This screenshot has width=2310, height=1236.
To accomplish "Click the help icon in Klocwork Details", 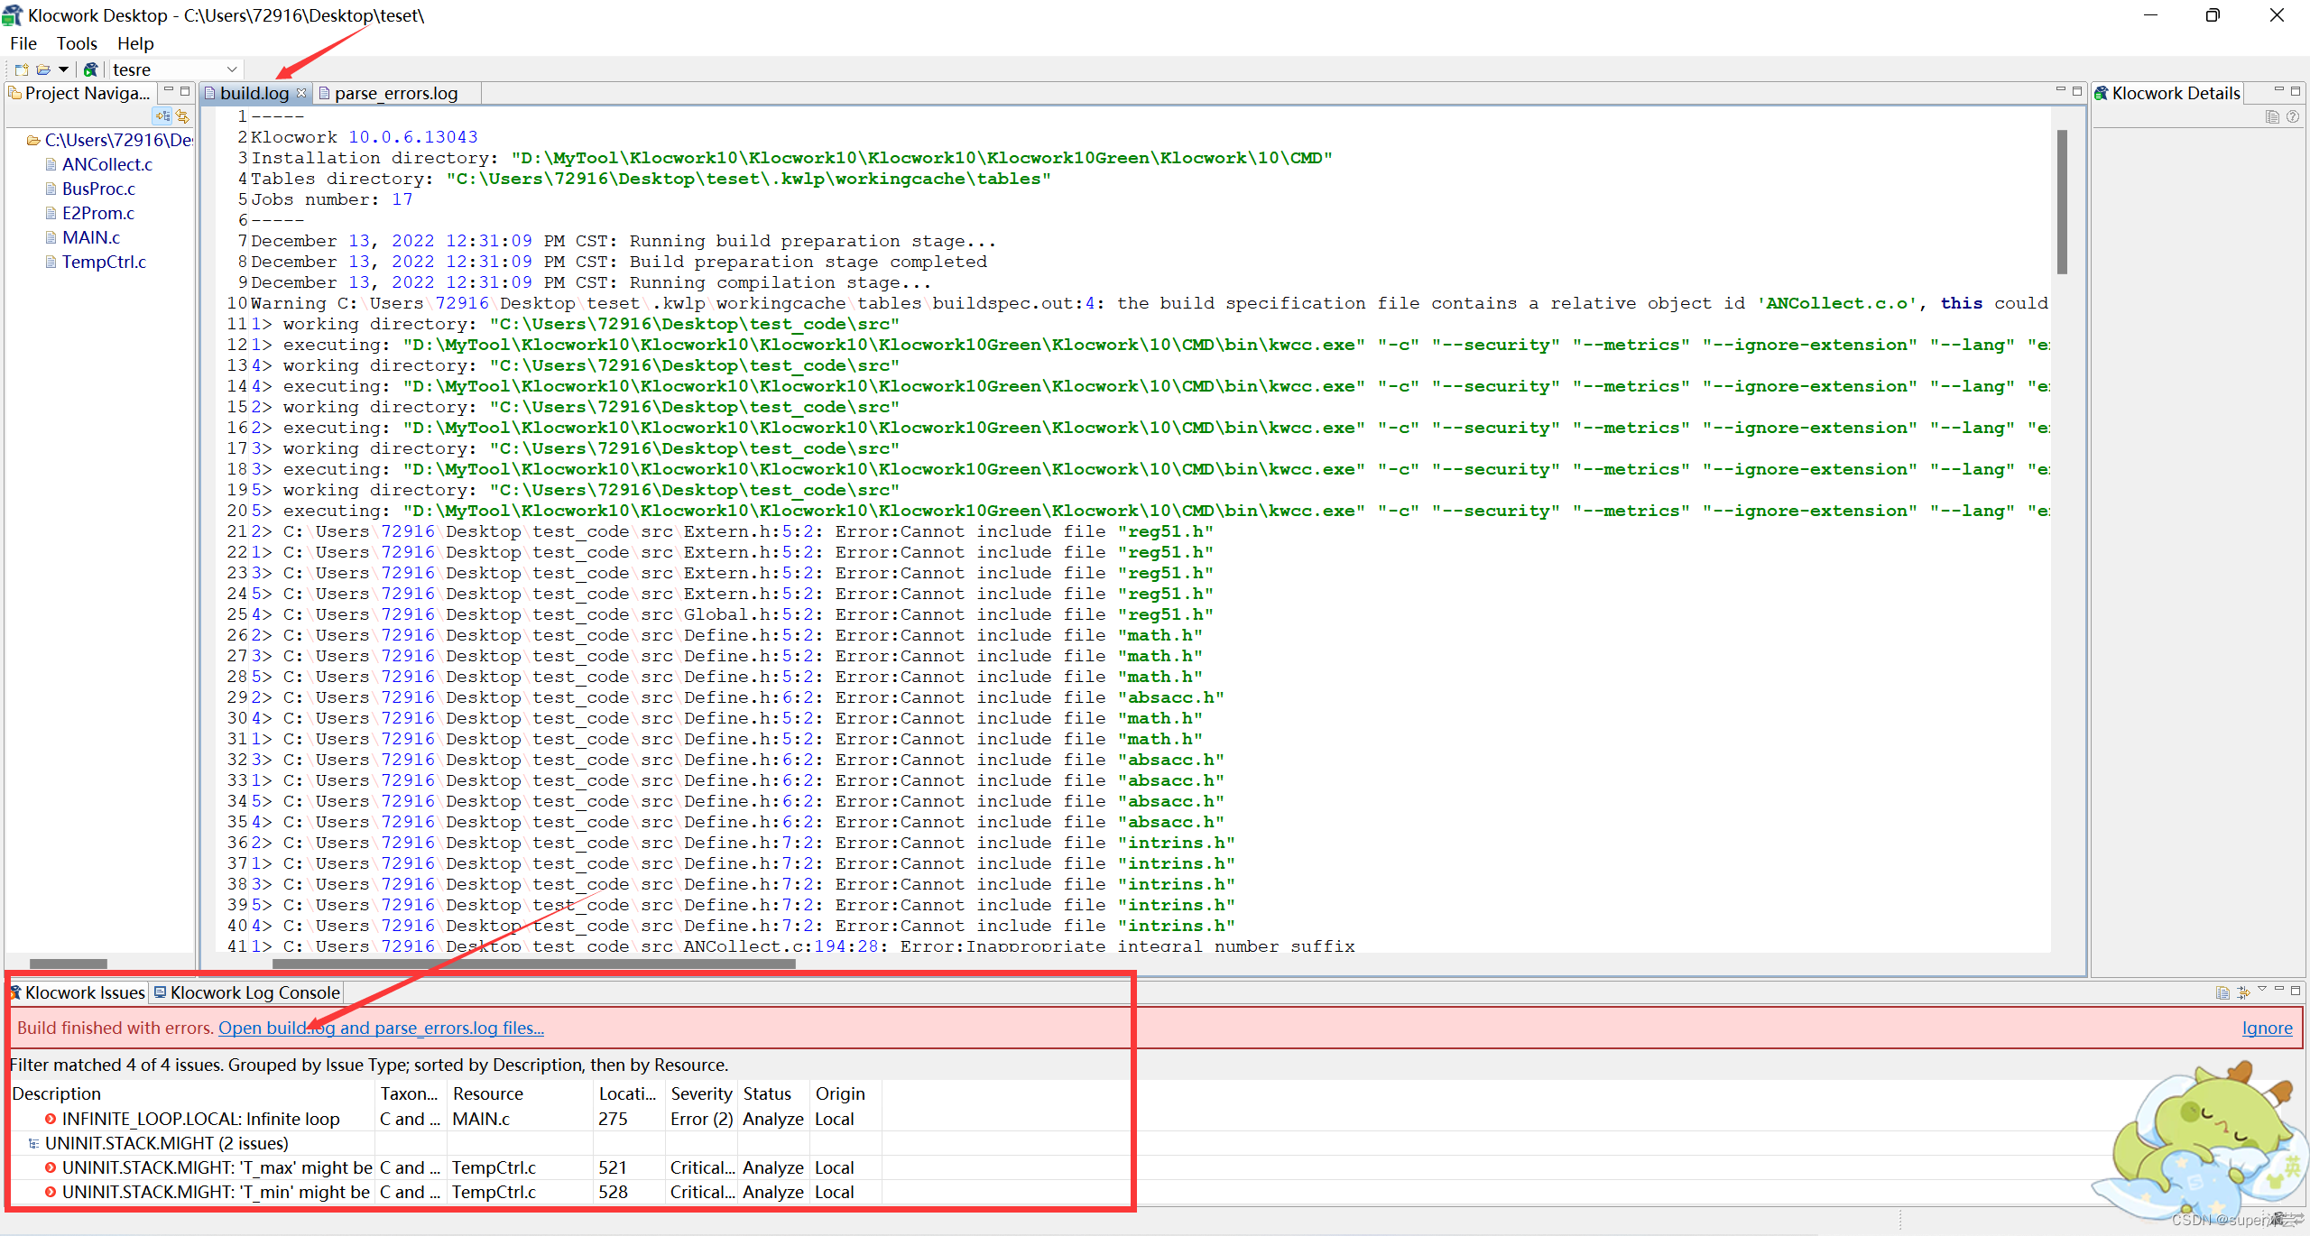I will 2293,116.
